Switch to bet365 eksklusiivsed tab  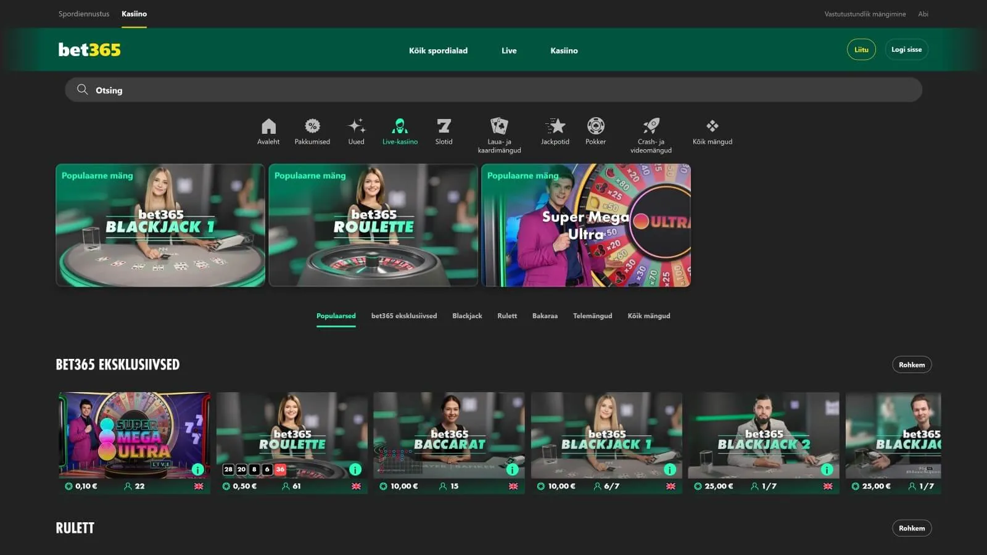click(404, 316)
